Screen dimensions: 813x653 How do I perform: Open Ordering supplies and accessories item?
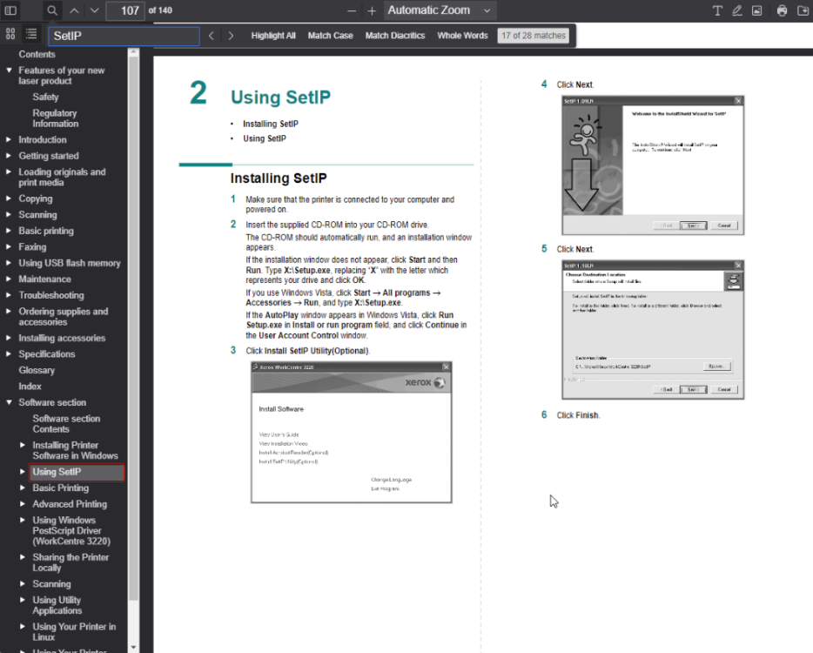[x=64, y=316]
